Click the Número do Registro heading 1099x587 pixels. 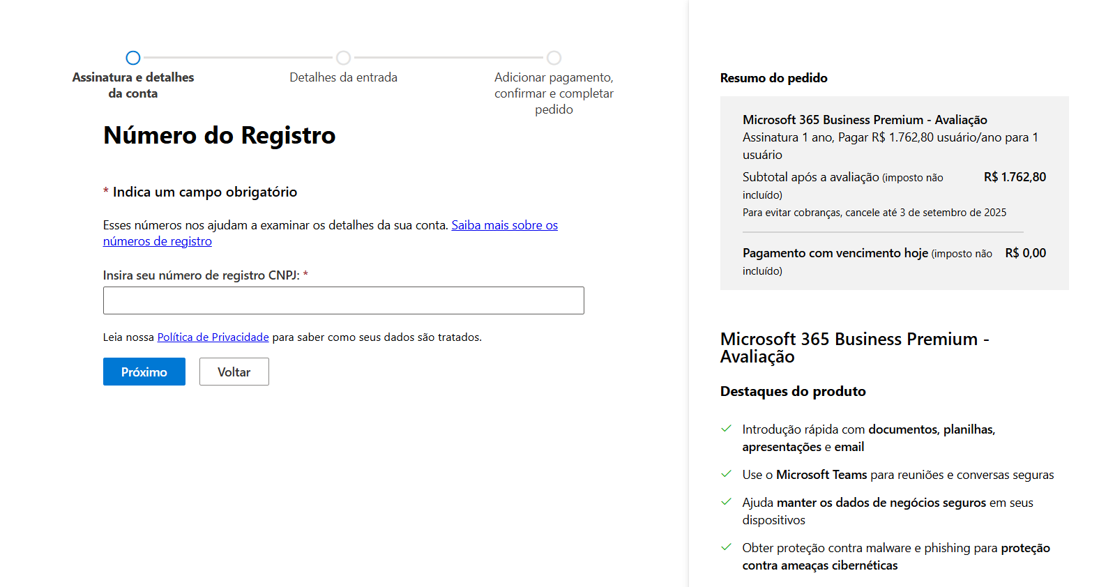220,135
